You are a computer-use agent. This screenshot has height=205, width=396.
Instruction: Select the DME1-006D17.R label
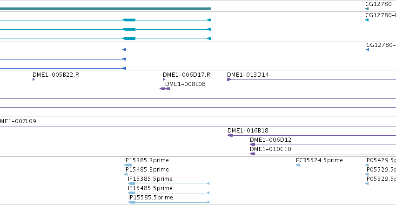(187, 75)
